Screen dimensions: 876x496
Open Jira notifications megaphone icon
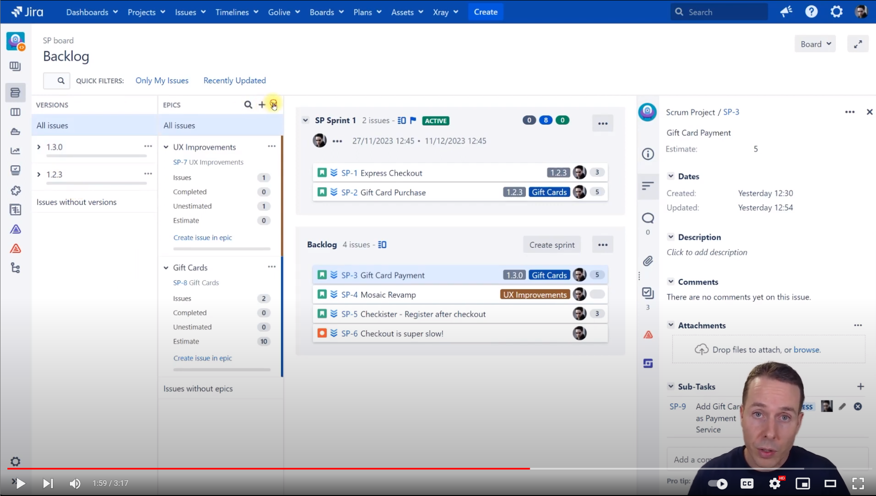[786, 12]
